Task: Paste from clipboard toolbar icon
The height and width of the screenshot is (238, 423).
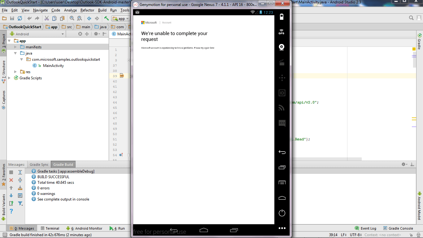Action: 62,19
